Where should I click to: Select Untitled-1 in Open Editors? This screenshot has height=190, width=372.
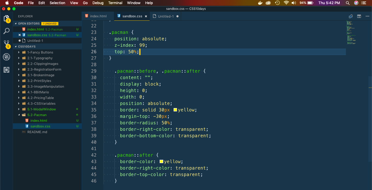click(47, 41)
